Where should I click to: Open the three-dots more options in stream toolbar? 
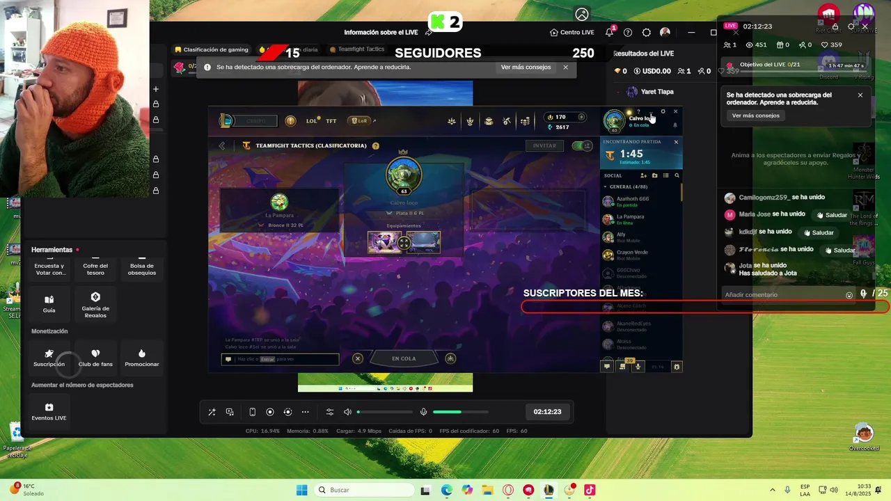[305, 412]
